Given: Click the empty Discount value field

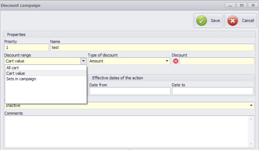Looking at the screenshot, I should (217, 61).
